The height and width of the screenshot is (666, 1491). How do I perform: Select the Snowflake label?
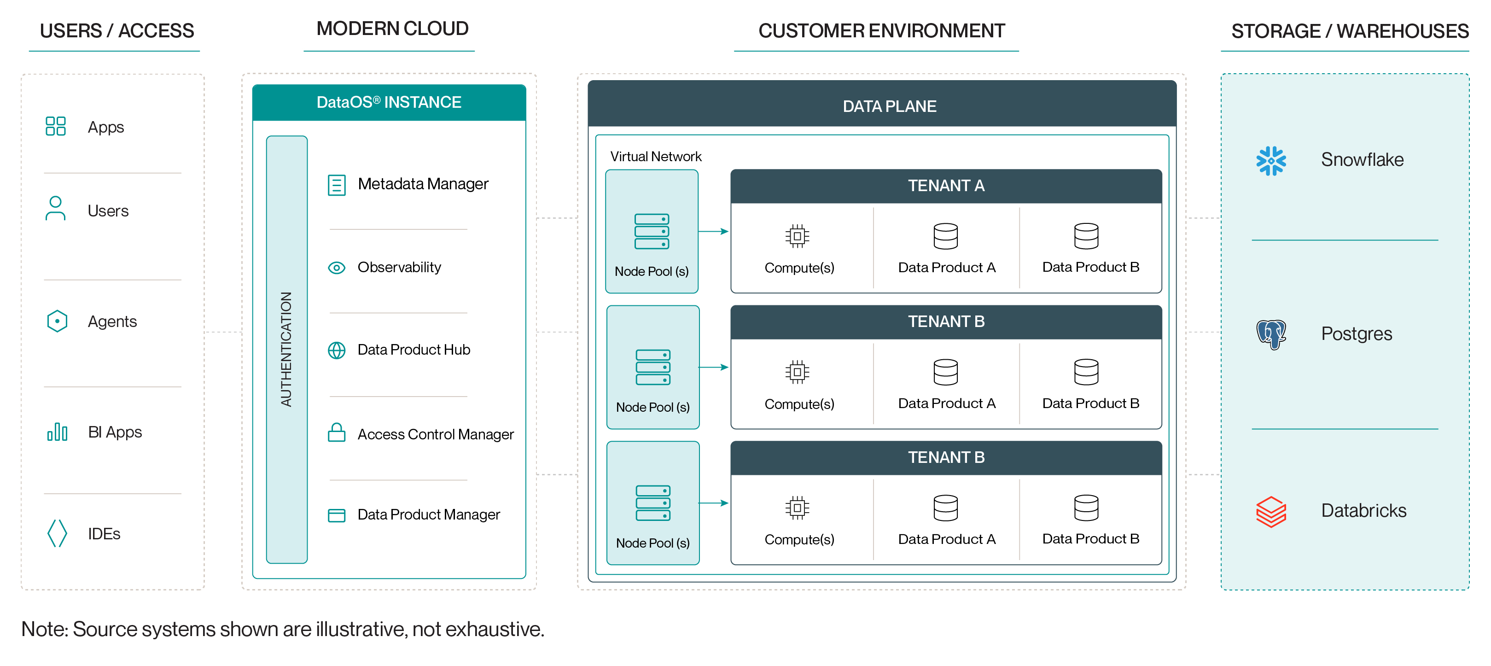click(x=1362, y=159)
